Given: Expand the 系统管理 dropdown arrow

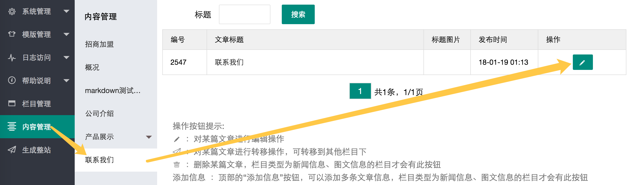Looking at the screenshot, I should pos(66,11).
